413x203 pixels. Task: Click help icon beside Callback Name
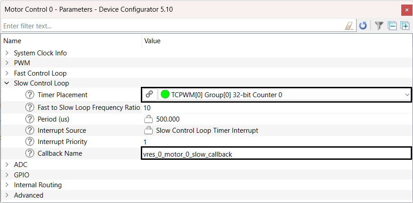point(30,153)
